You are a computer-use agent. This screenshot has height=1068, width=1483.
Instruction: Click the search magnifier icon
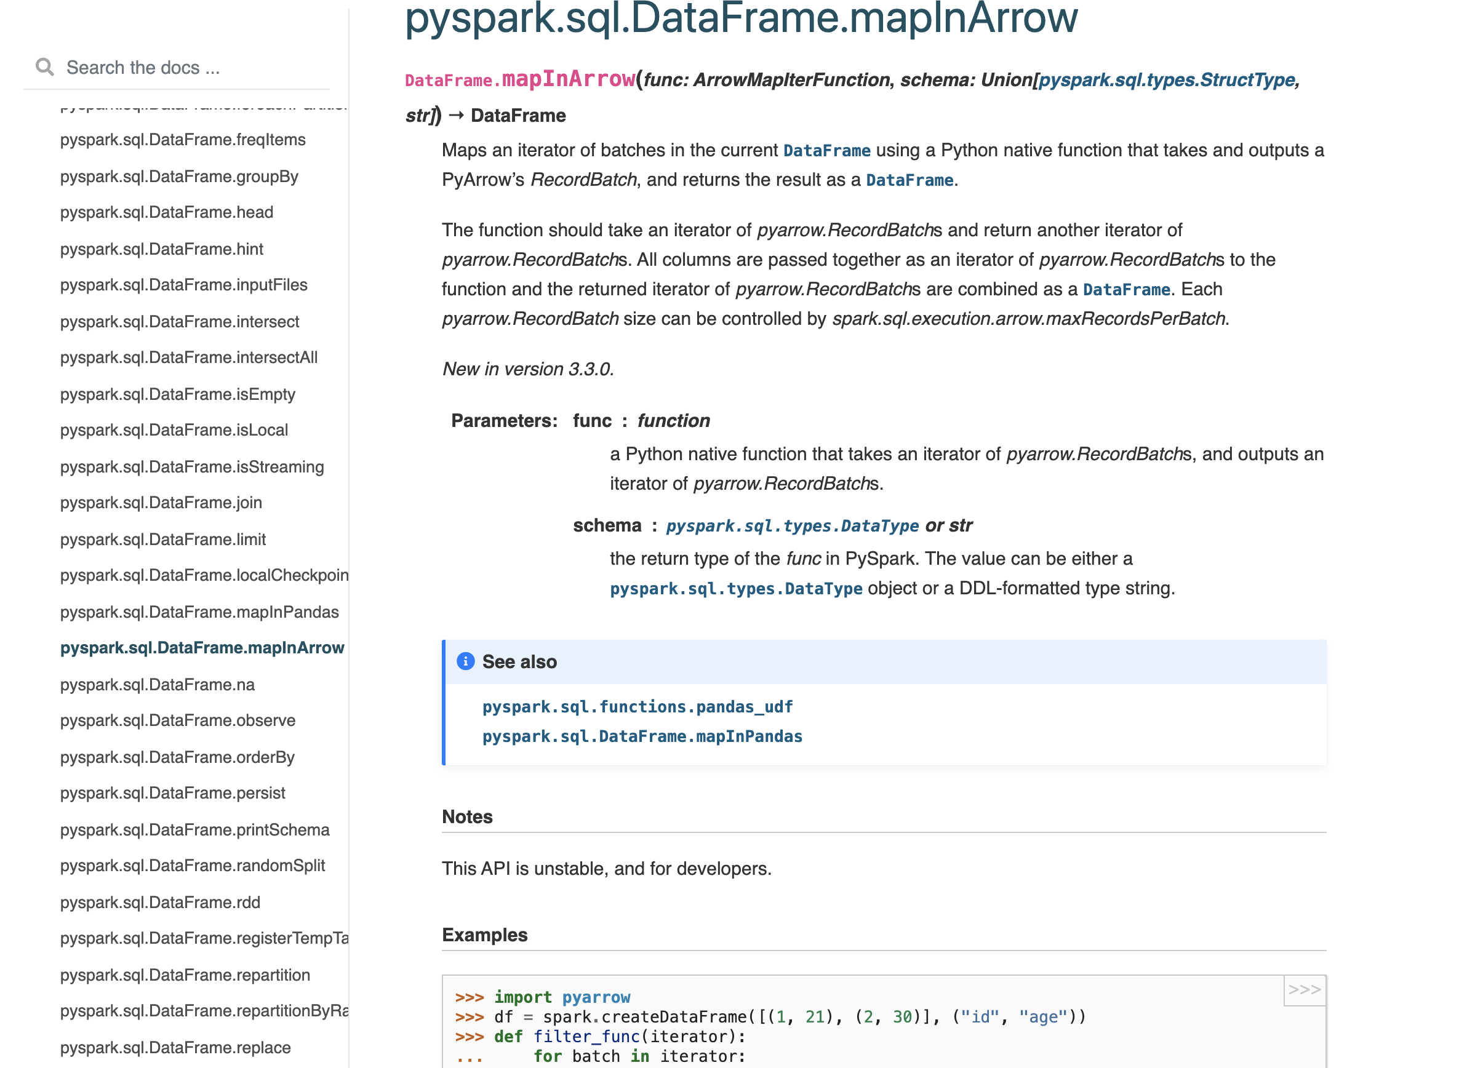point(44,67)
